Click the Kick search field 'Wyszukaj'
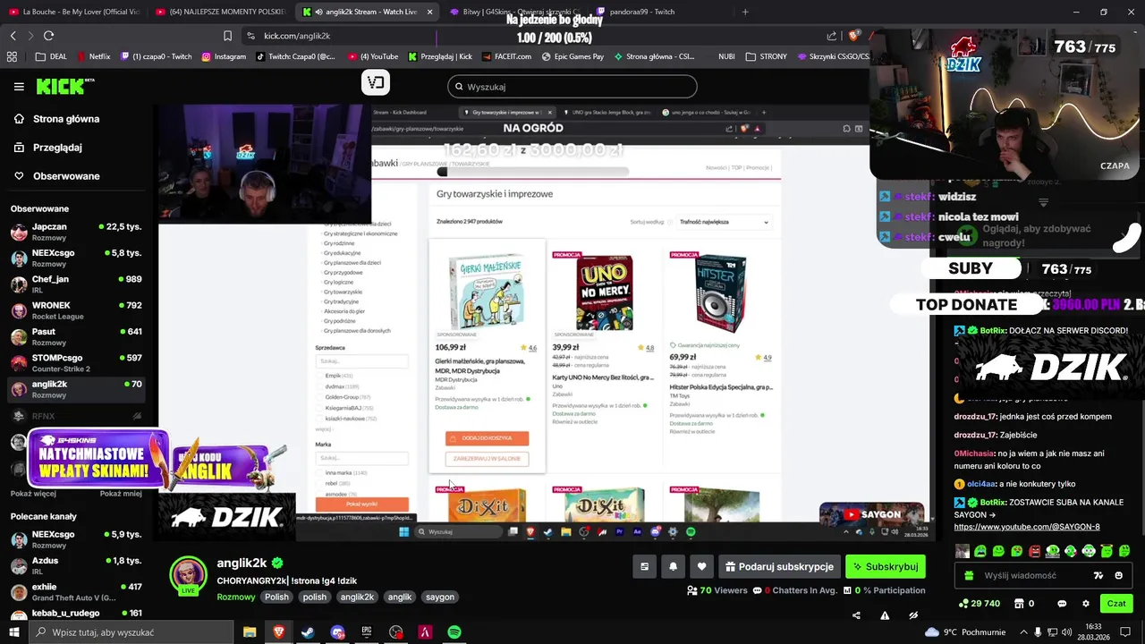Screen dimensions: 1145x644 572,87
